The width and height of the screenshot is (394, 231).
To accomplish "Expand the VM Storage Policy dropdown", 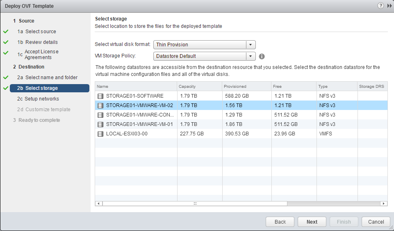I will pyautogui.click(x=251, y=56).
